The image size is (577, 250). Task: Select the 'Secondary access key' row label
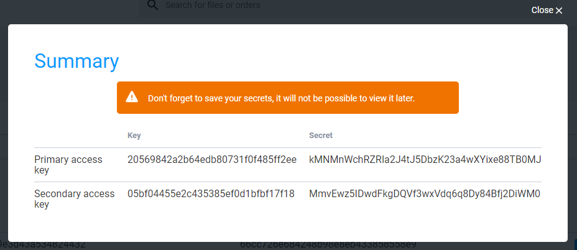point(75,198)
